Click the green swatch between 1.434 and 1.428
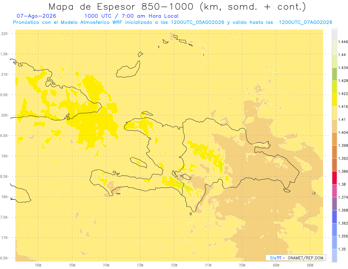348x269 pixels. [x=334, y=74]
